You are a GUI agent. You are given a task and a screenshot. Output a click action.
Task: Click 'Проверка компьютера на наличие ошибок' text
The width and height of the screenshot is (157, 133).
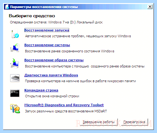pyautogui.click(x=81, y=81)
